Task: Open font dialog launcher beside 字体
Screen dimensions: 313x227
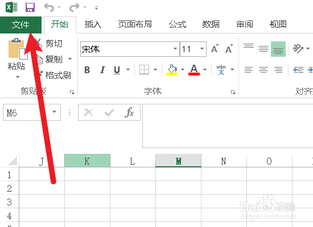Action: coord(233,92)
